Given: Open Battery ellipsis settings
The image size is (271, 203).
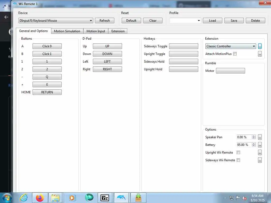Looking at the screenshot, I should click(x=260, y=145).
